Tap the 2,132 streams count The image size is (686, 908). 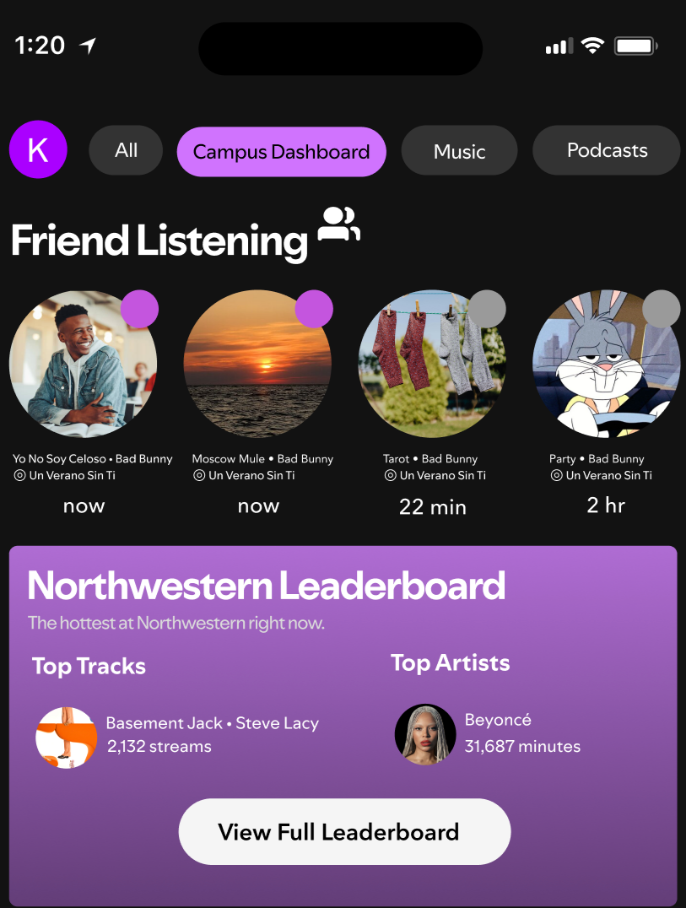159,747
